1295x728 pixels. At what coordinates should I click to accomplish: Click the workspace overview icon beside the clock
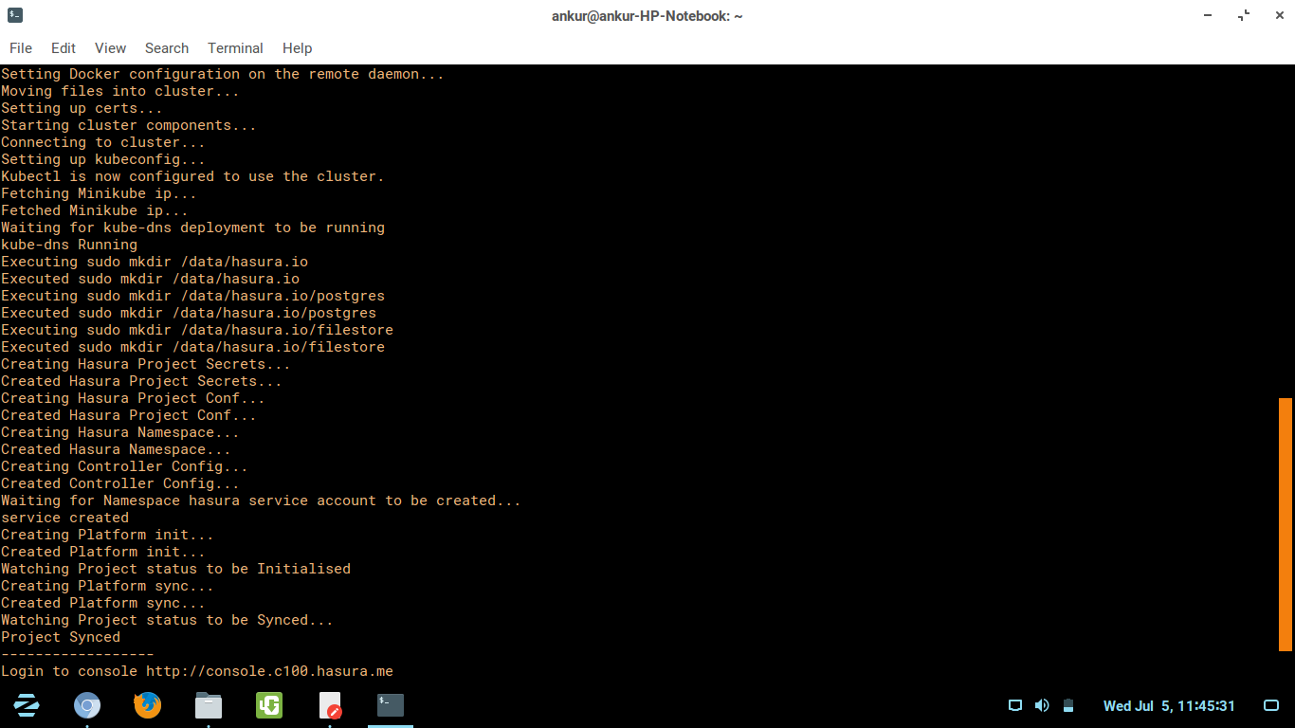pos(1272,705)
